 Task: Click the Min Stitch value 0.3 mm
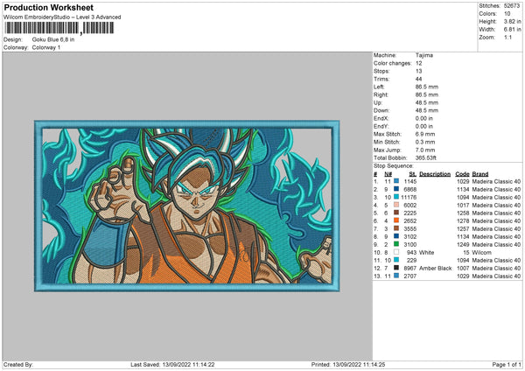[425, 142]
